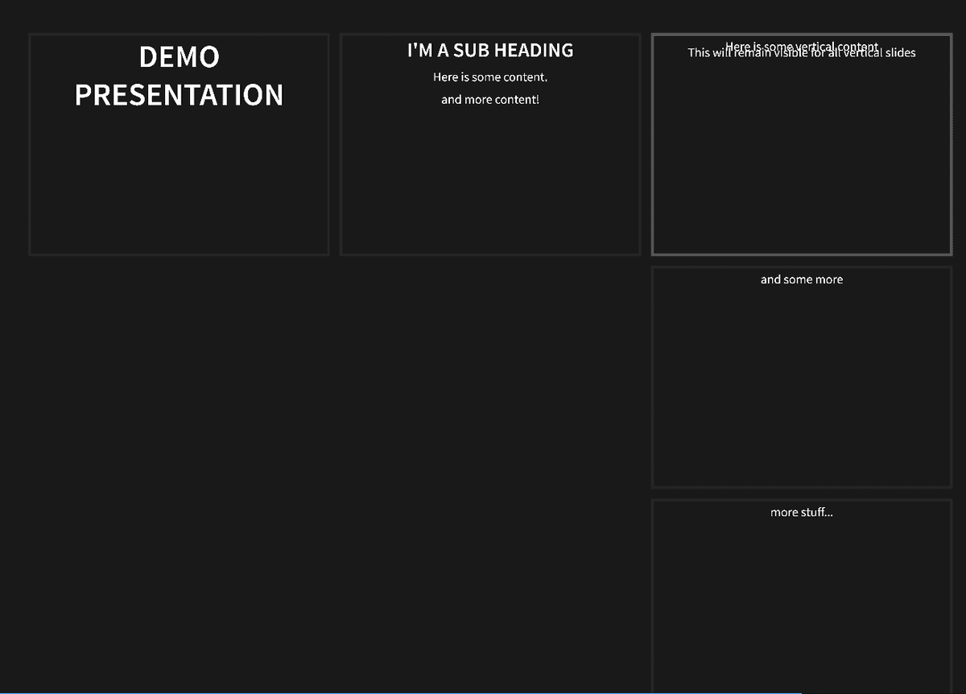This screenshot has width=966, height=694.
Task: Open the 'Here is some vertical content' slide
Action: [x=802, y=145]
